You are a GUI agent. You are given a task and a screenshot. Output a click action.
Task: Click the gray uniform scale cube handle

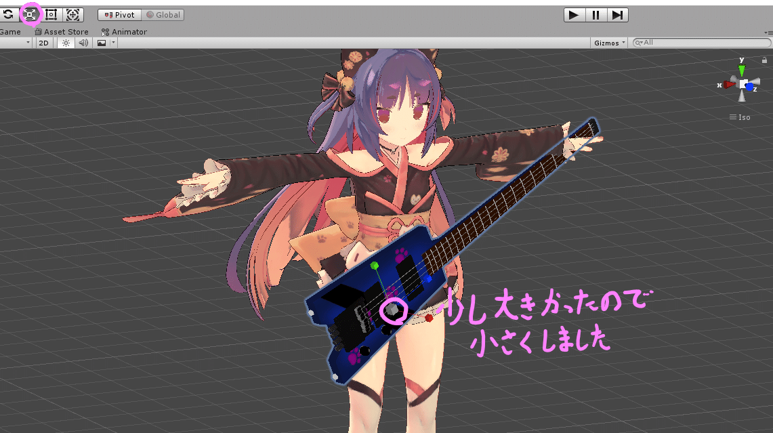pyautogui.click(x=392, y=310)
